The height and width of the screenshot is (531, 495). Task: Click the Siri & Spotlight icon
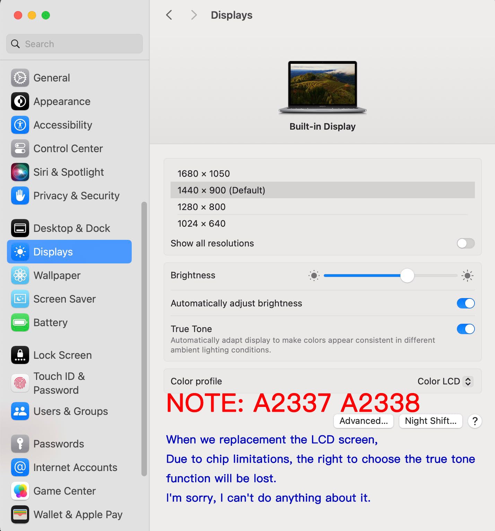[x=20, y=172]
